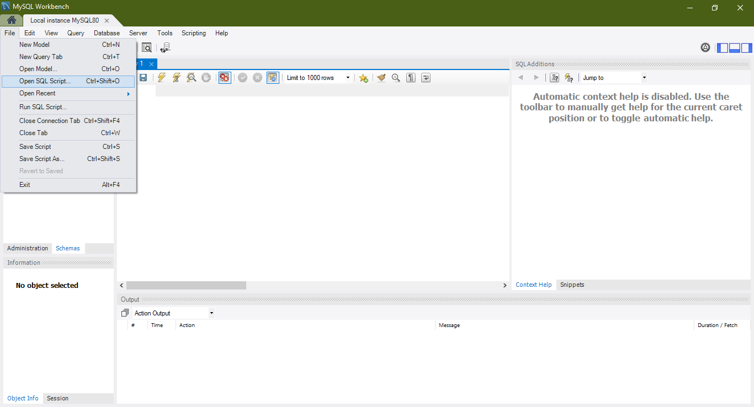This screenshot has width=754, height=407.
Task: Choose Save Script menu entry
Action: pyautogui.click(x=68, y=147)
